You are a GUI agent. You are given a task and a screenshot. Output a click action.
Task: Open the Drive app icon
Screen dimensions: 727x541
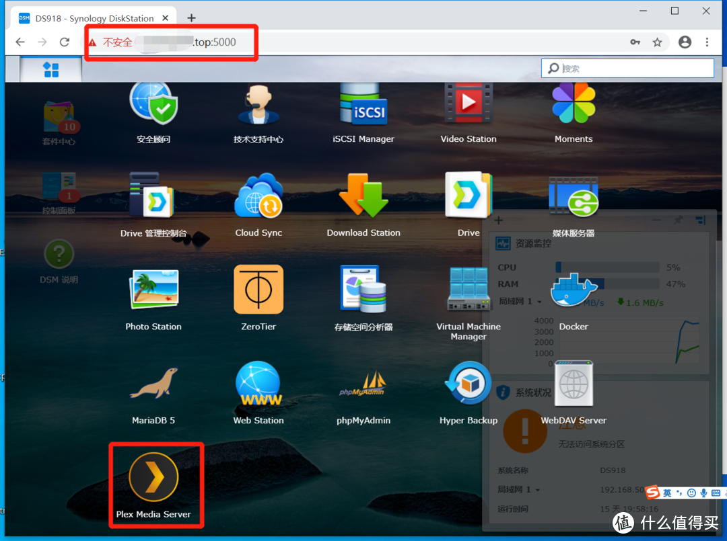coord(469,195)
